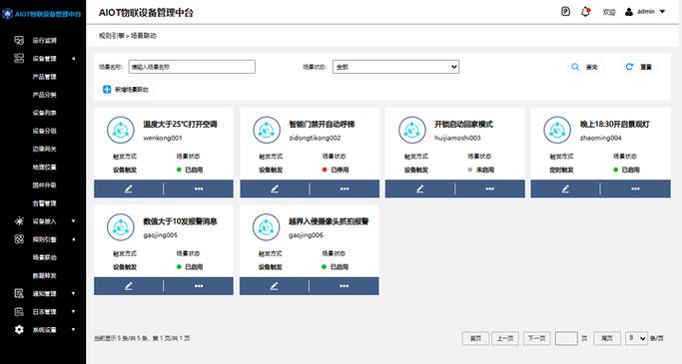Click the 下一页 next page button
The height and width of the screenshot is (364, 682).
(537, 338)
